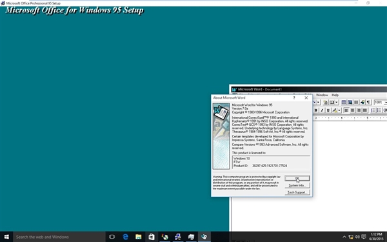387x242 pixels.
Task: Click the Drawing toolbar icon
Action: [x=362, y=102]
